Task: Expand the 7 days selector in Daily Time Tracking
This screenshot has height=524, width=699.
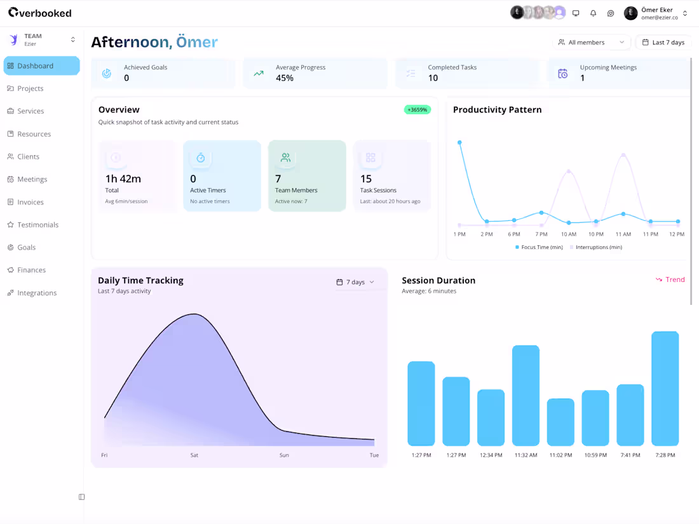Action: 355,281
